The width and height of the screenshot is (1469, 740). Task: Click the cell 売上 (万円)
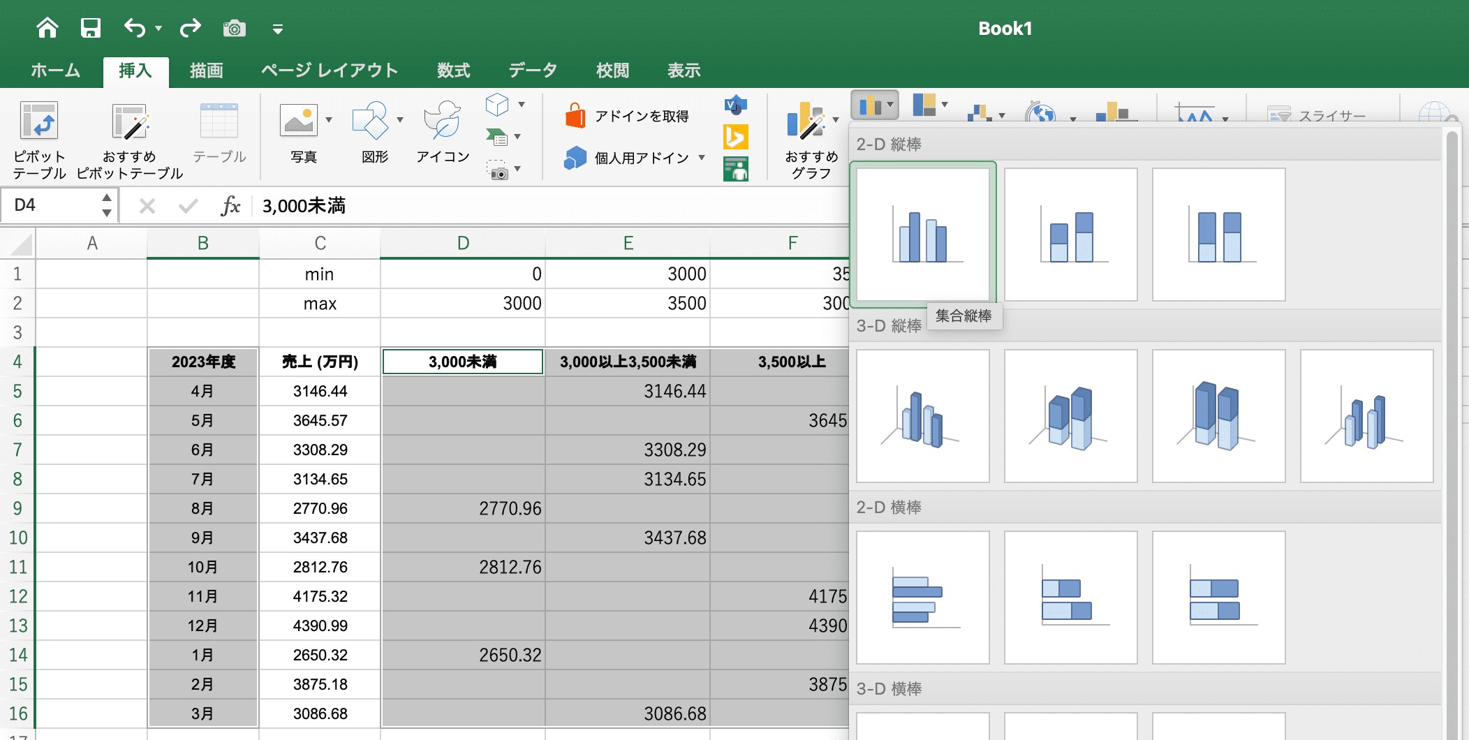320,362
